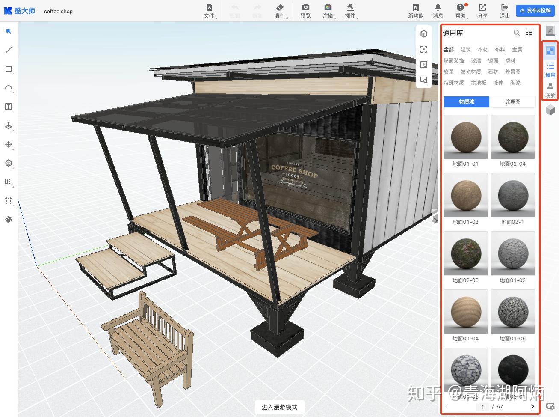The width and height of the screenshot is (559, 417).
Task: Pick the 地面01-01 material swatch
Action: 466,137
